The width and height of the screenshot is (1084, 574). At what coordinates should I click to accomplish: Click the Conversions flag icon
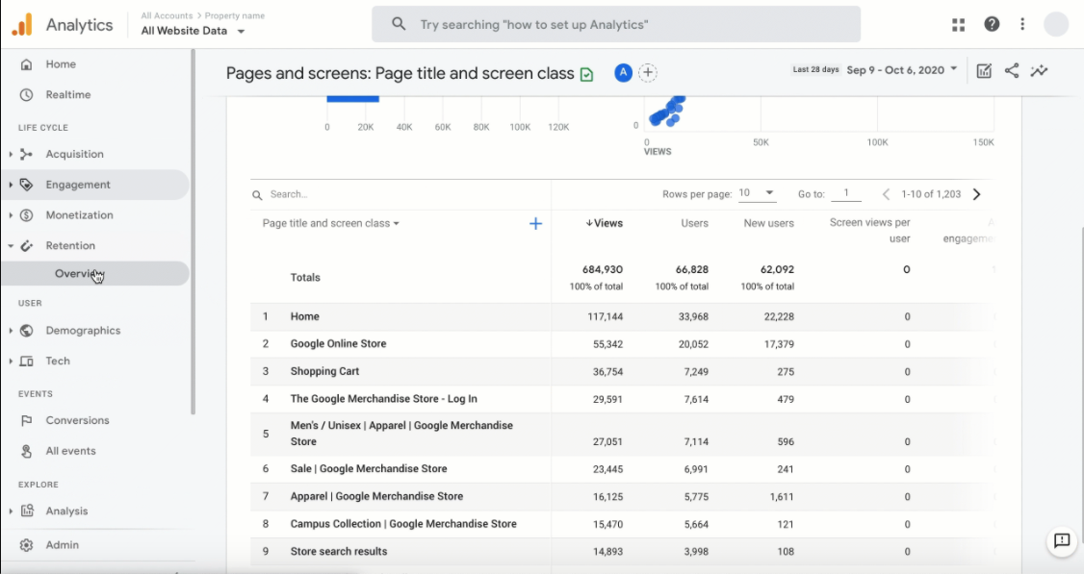point(26,420)
